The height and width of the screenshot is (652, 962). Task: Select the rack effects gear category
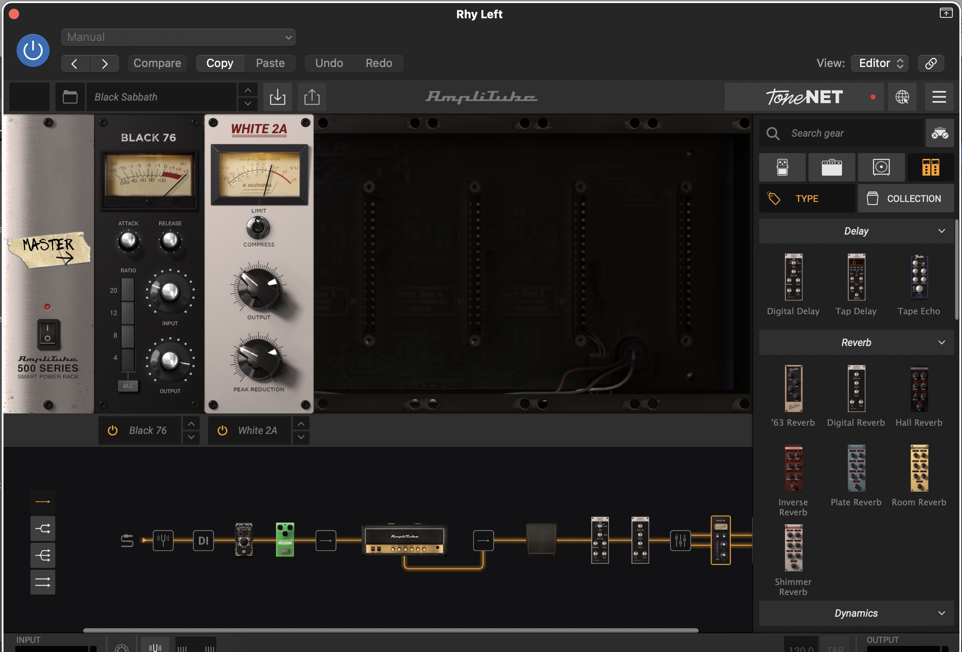931,168
